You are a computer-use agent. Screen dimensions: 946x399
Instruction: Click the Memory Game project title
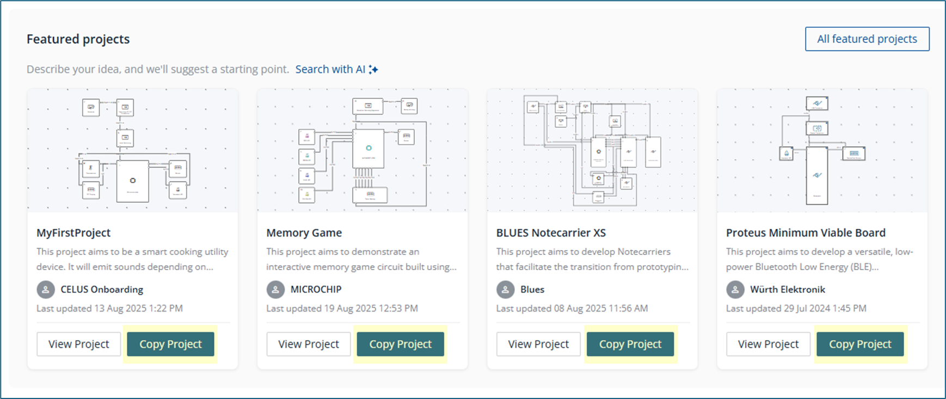point(304,233)
